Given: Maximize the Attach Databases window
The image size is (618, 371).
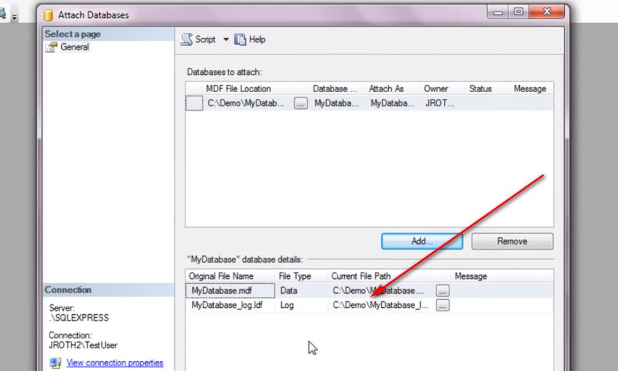Looking at the screenshot, I should click(x=518, y=12).
